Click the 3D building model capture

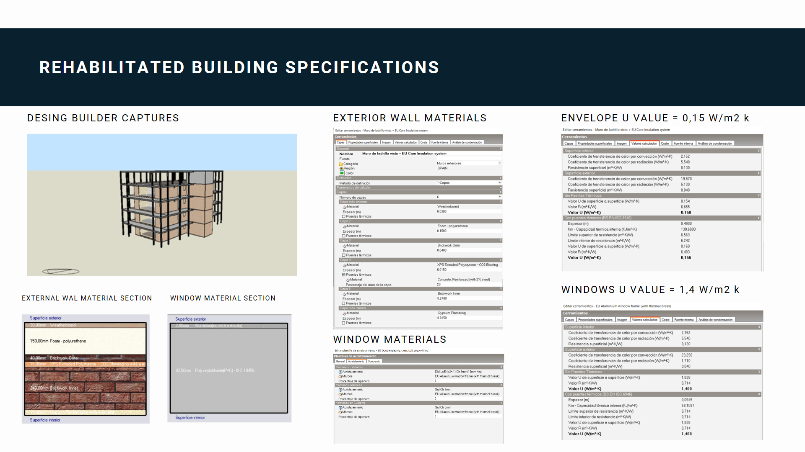pyautogui.click(x=162, y=205)
